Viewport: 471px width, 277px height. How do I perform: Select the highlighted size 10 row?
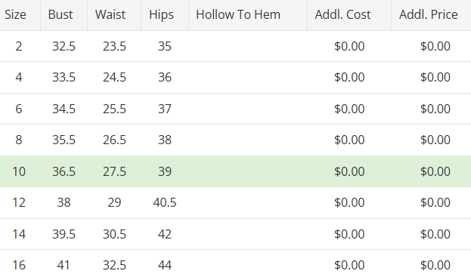[x=236, y=171]
